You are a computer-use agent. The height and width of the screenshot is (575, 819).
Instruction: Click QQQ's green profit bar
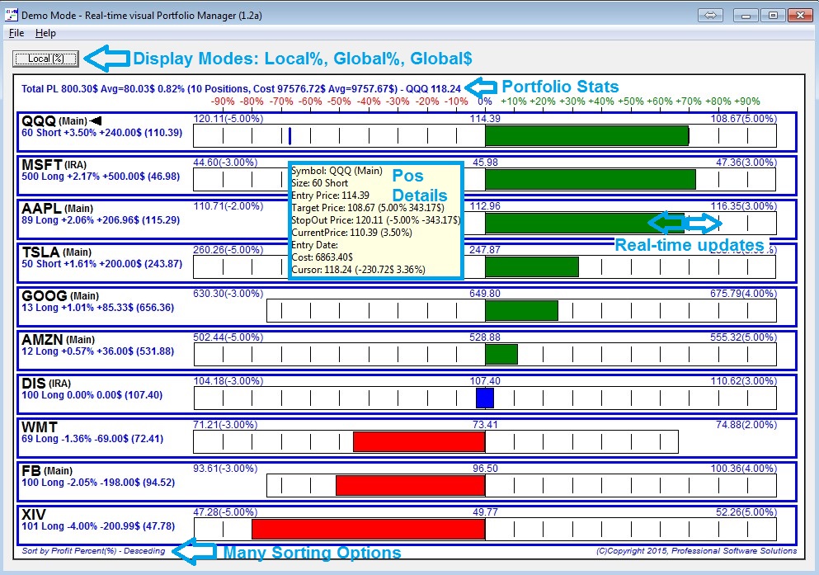(x=587, y=136)
